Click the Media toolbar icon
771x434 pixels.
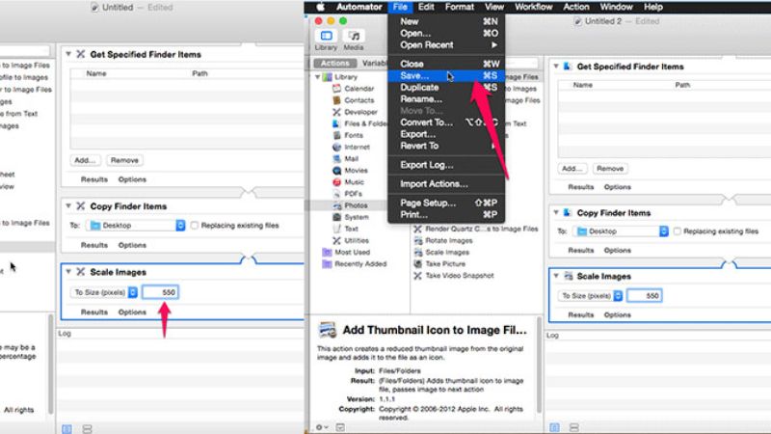[354, 38]
